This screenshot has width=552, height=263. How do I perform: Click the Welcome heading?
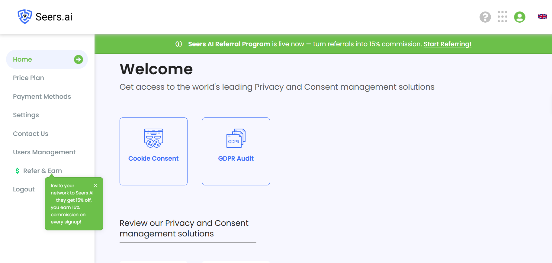point(156,69)
